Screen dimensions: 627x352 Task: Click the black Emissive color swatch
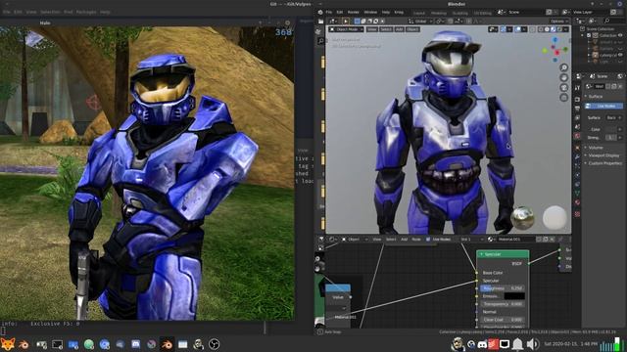coord(514,296)
